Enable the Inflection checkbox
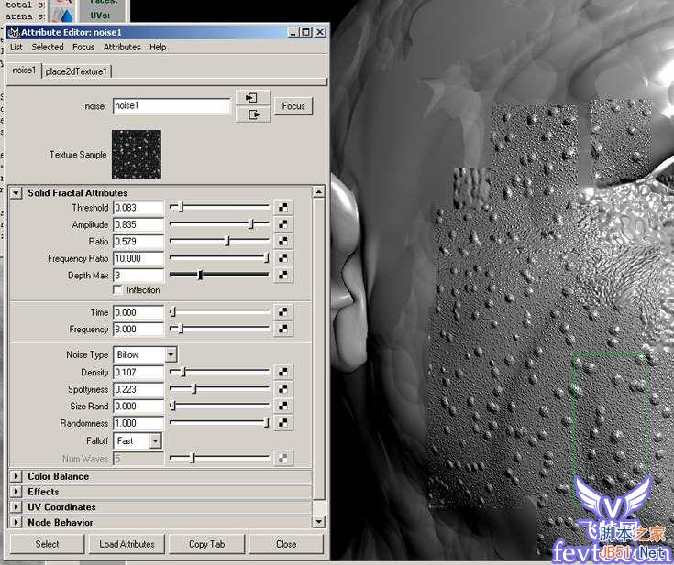Image resolution: width=674 pixels, height=565 pixels. 117,289
